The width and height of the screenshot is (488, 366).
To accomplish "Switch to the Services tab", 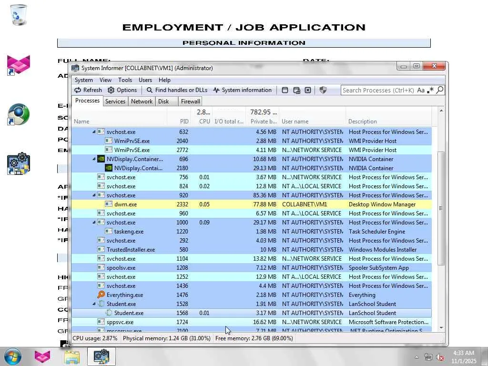I will (115, 102).
